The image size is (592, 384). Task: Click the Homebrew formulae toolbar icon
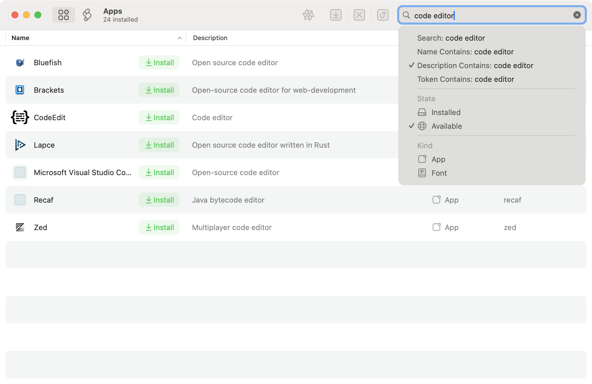pyautogui.click(x=87, y=15)
